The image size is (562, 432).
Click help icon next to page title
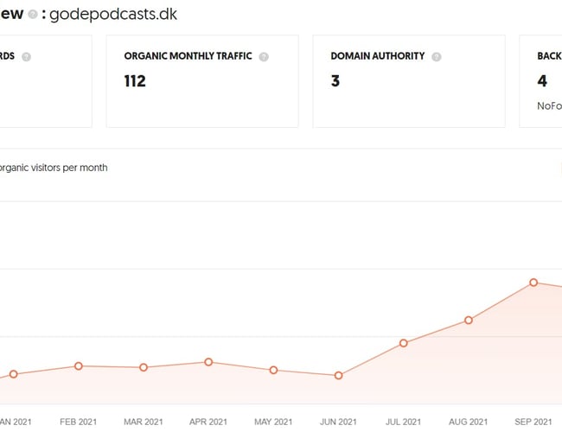(33, 16)
